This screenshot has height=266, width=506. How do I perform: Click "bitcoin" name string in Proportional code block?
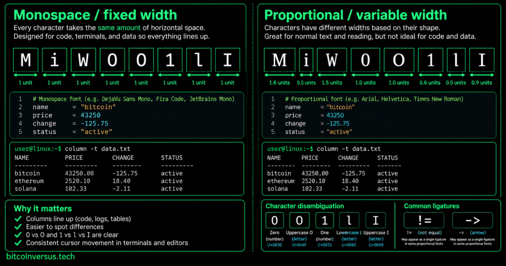[x=340, y=107]
